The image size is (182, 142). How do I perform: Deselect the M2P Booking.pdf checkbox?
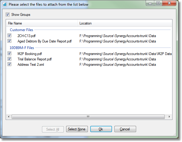[10, 54]
